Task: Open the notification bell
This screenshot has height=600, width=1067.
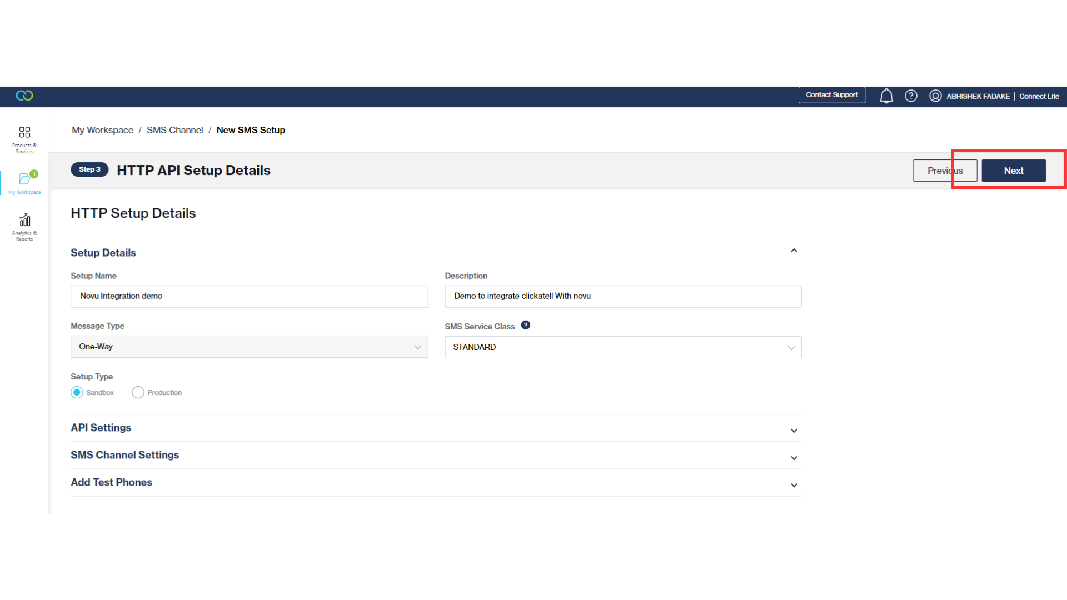Action: pyautogui.click(x=886, y=96)
